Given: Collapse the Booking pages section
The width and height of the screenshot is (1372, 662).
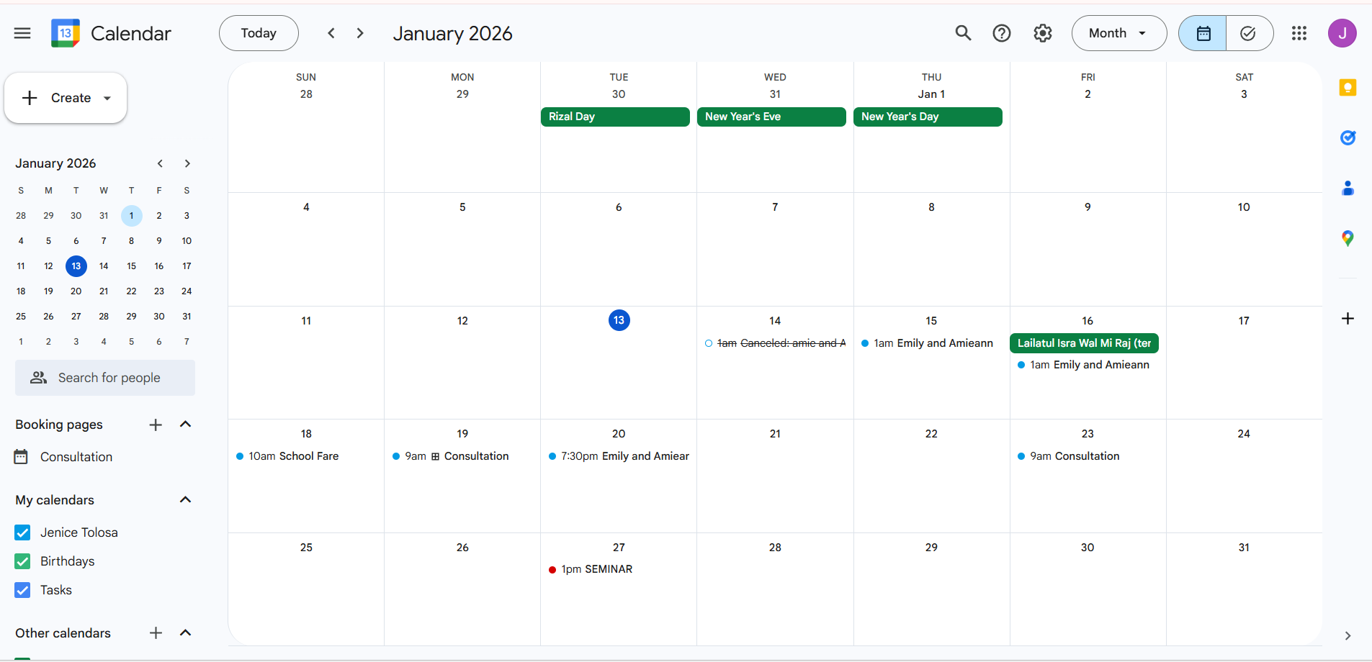Looking at the screenshot, I should coord(185,425).
